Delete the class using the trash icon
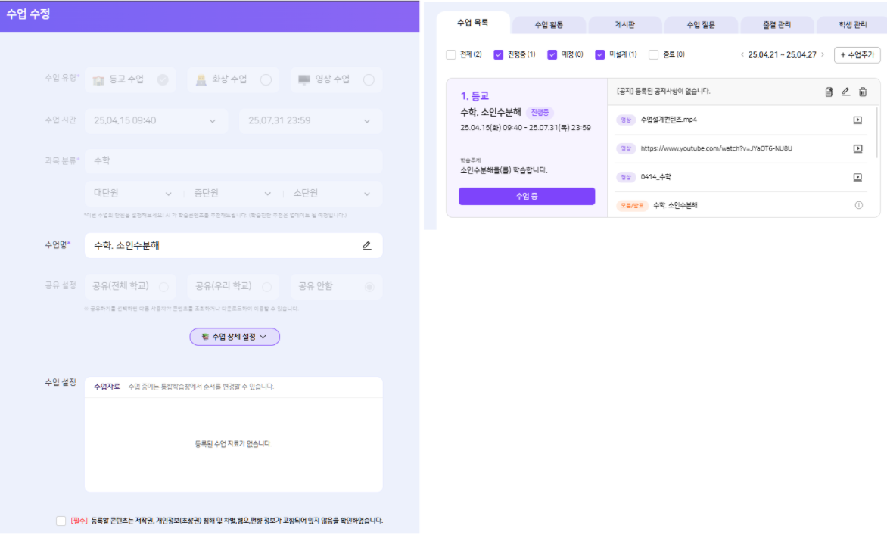This screenshot has width=887, height=538. [x=862, y=92]
